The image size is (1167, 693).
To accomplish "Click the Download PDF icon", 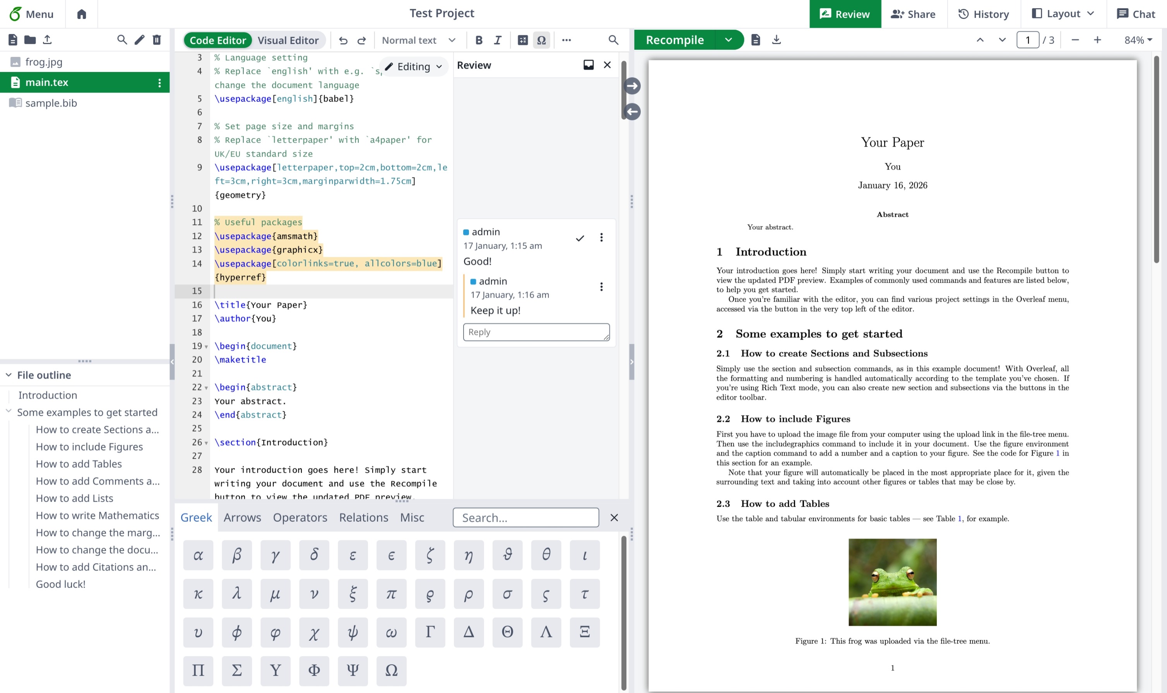I will tap(776, 40).
